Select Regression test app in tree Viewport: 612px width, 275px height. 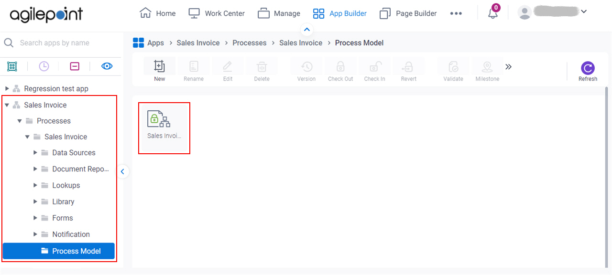point(56,89)
